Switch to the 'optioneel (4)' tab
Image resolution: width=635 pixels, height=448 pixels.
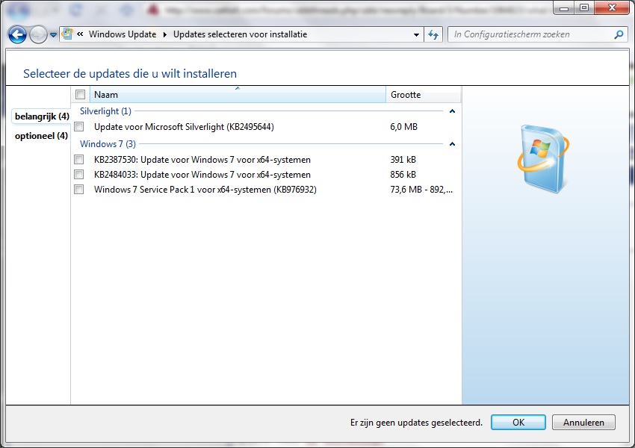pos(41,136)
